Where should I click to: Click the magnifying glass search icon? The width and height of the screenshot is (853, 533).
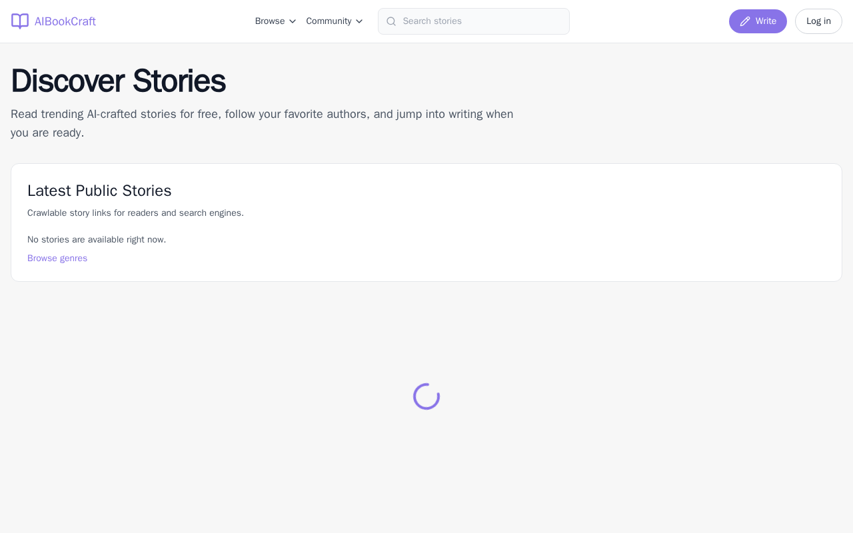391,21
